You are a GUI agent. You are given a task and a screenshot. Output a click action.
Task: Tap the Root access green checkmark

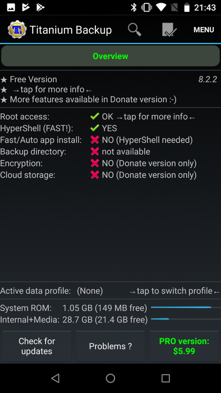[x=95, y=117]
